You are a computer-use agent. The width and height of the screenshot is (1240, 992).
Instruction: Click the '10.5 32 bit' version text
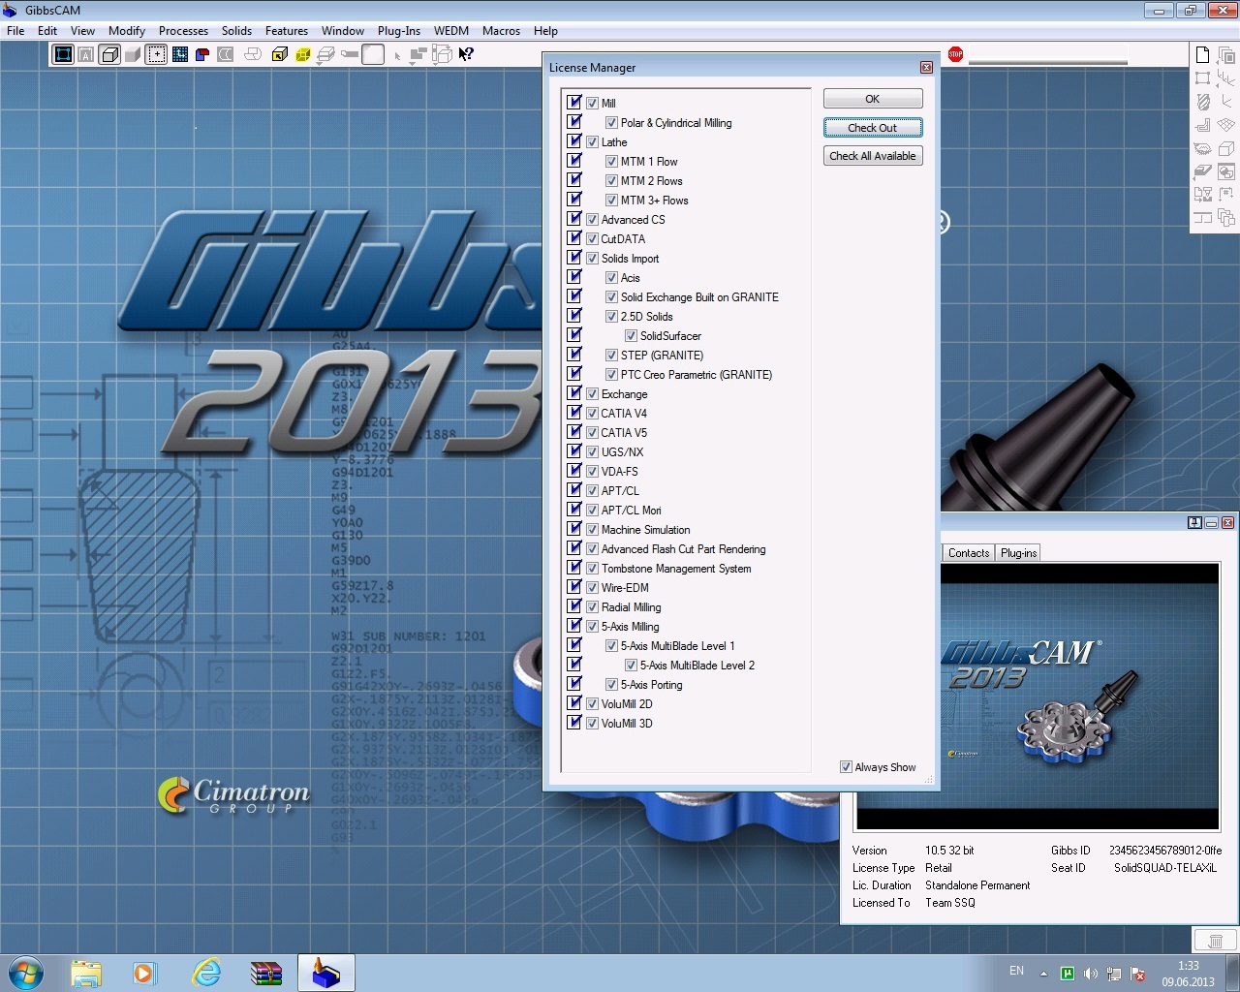[949, 851]
